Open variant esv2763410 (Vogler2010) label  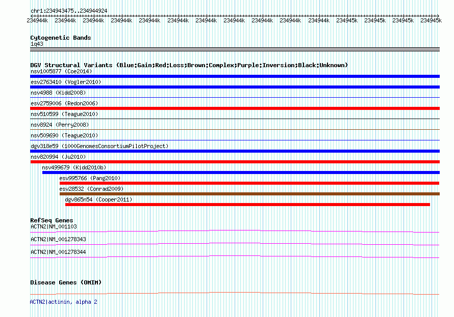point(66,82)
